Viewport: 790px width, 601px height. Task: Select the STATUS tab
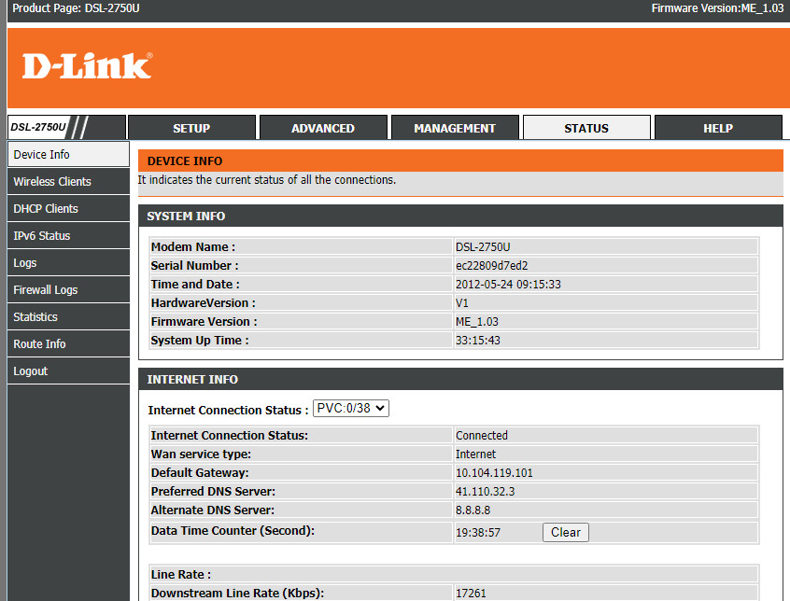pyautogui.click(x=586, y=128)
